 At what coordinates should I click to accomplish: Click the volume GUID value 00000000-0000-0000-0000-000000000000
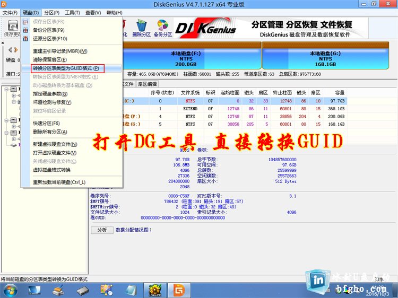point(183,218)
